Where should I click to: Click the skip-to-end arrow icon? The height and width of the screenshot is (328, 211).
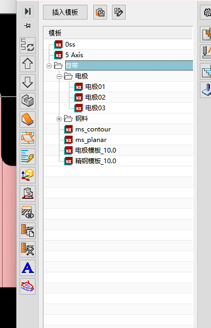(x=28, y=11)
